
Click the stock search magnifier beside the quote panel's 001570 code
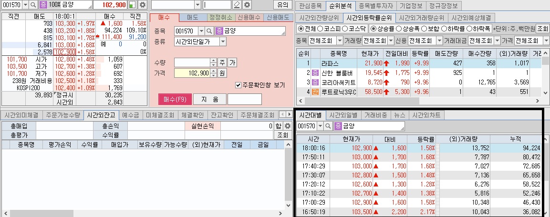pyautogui.click(x=33, y=5)
